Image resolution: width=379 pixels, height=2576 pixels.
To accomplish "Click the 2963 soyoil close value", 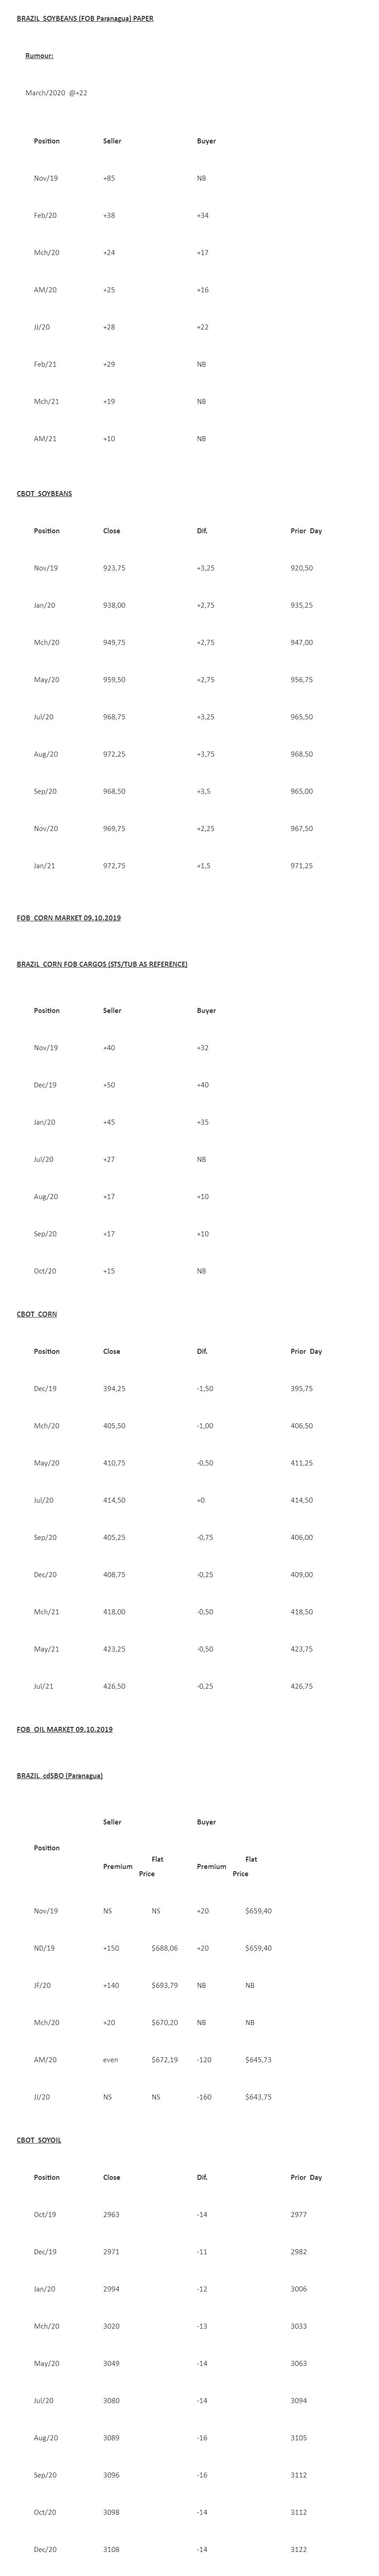I will pyautogui.click(x=110, y=2214).
